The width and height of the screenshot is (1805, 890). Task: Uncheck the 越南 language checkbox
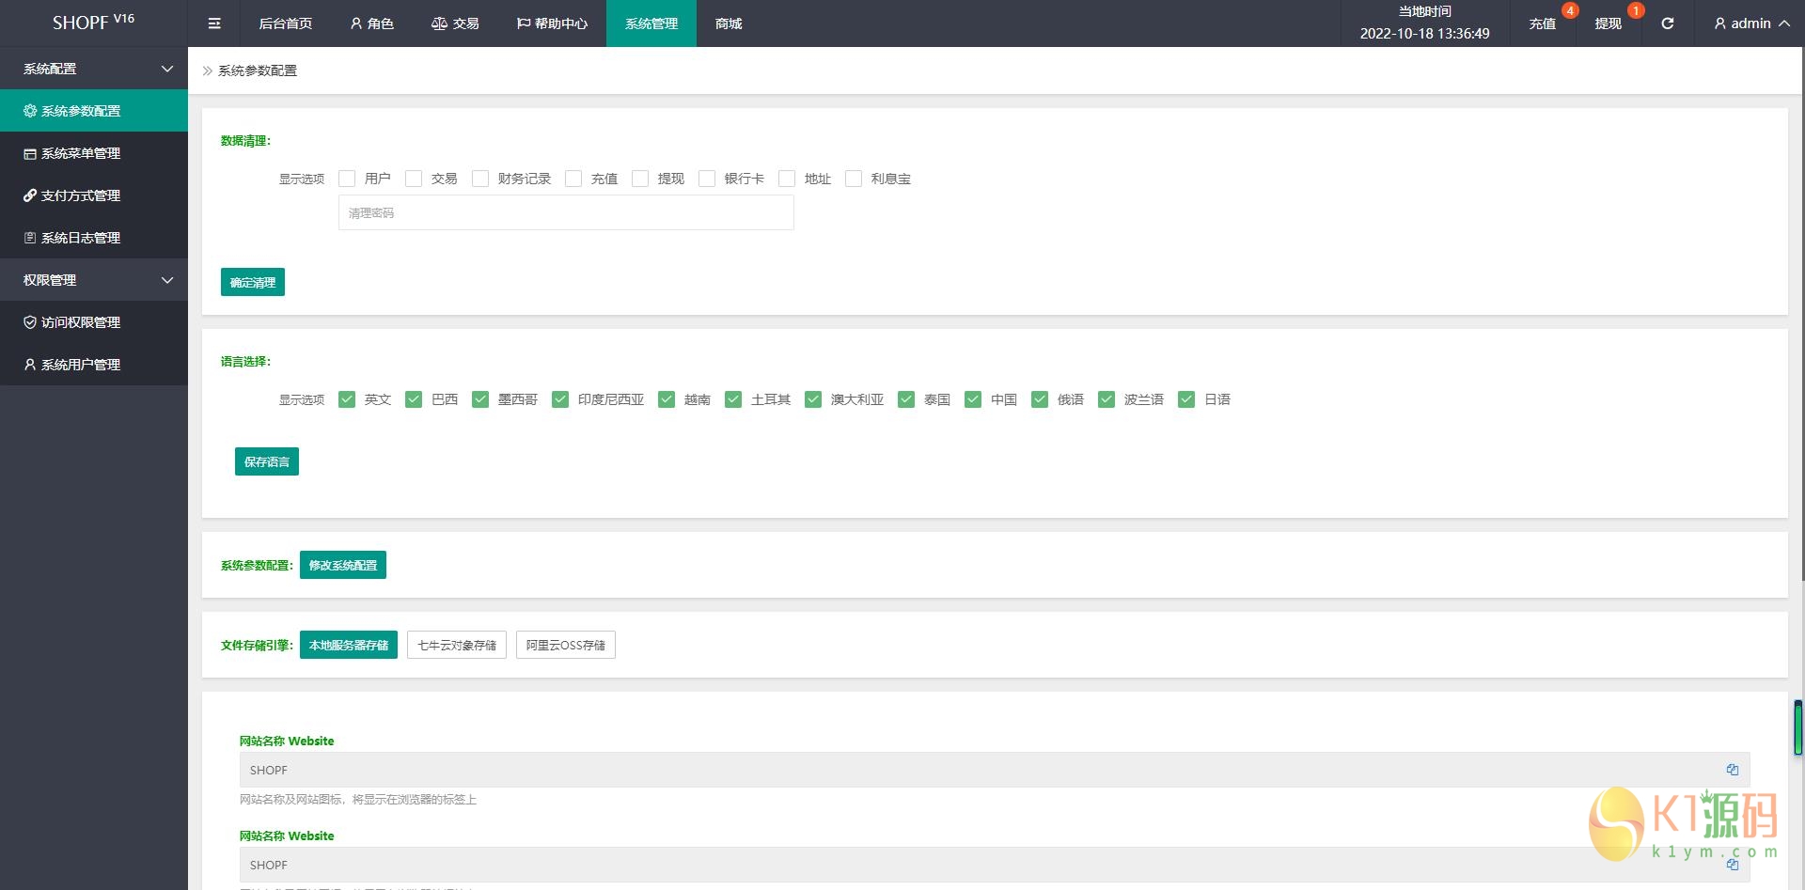(x=667, y=399)
